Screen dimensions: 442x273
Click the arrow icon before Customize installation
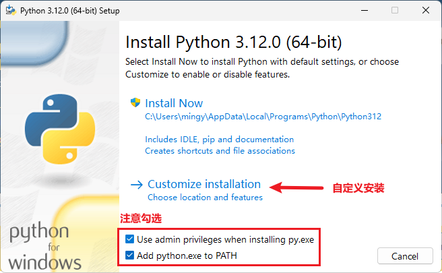coord(137,184)
